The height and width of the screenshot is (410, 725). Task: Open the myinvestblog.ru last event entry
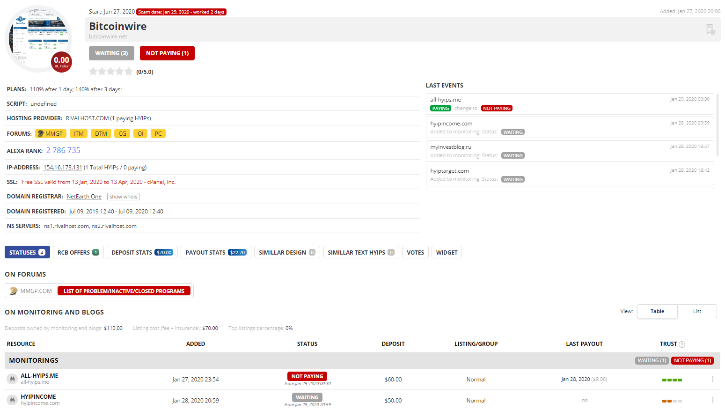point(570,151)
